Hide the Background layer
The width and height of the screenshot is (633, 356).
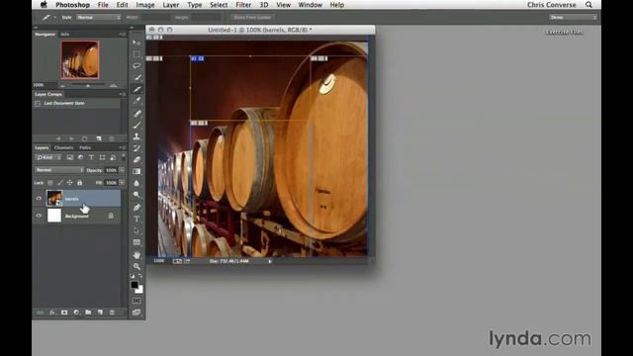tap(39, 216)
